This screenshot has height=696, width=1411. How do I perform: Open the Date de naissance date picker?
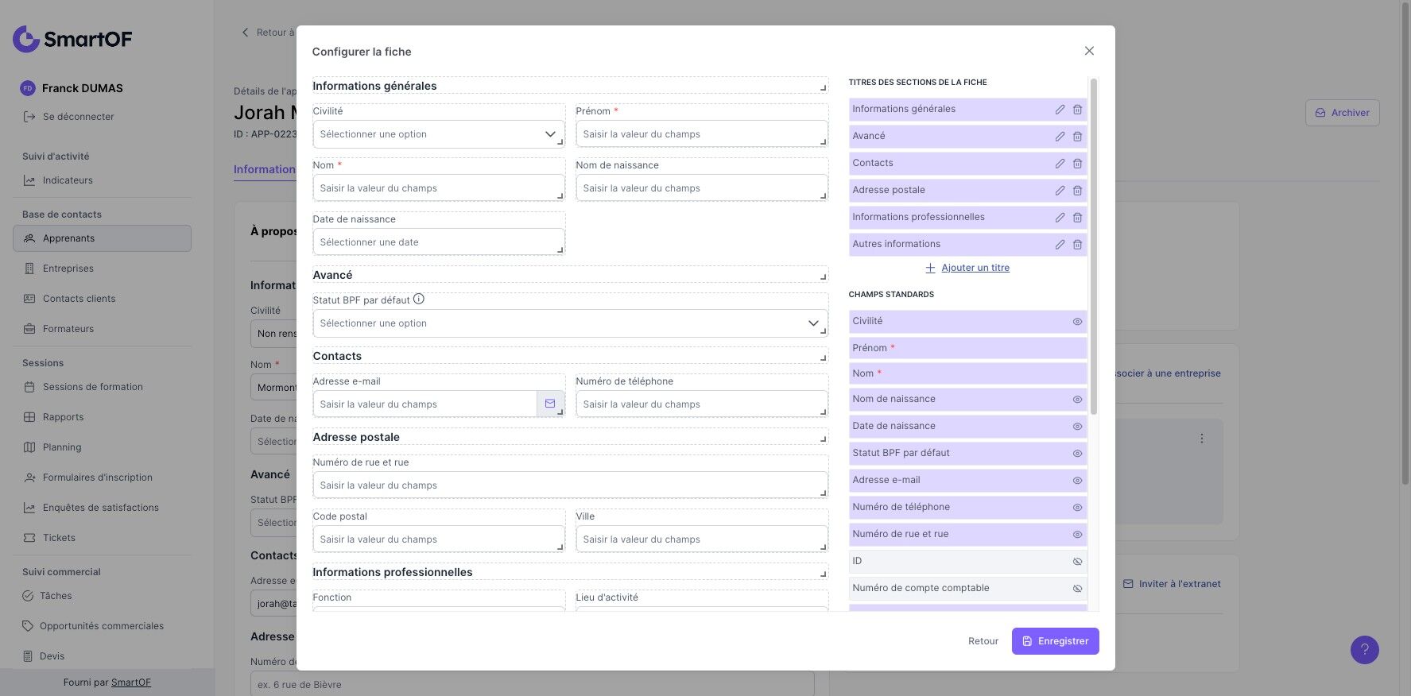coord(438,242)
